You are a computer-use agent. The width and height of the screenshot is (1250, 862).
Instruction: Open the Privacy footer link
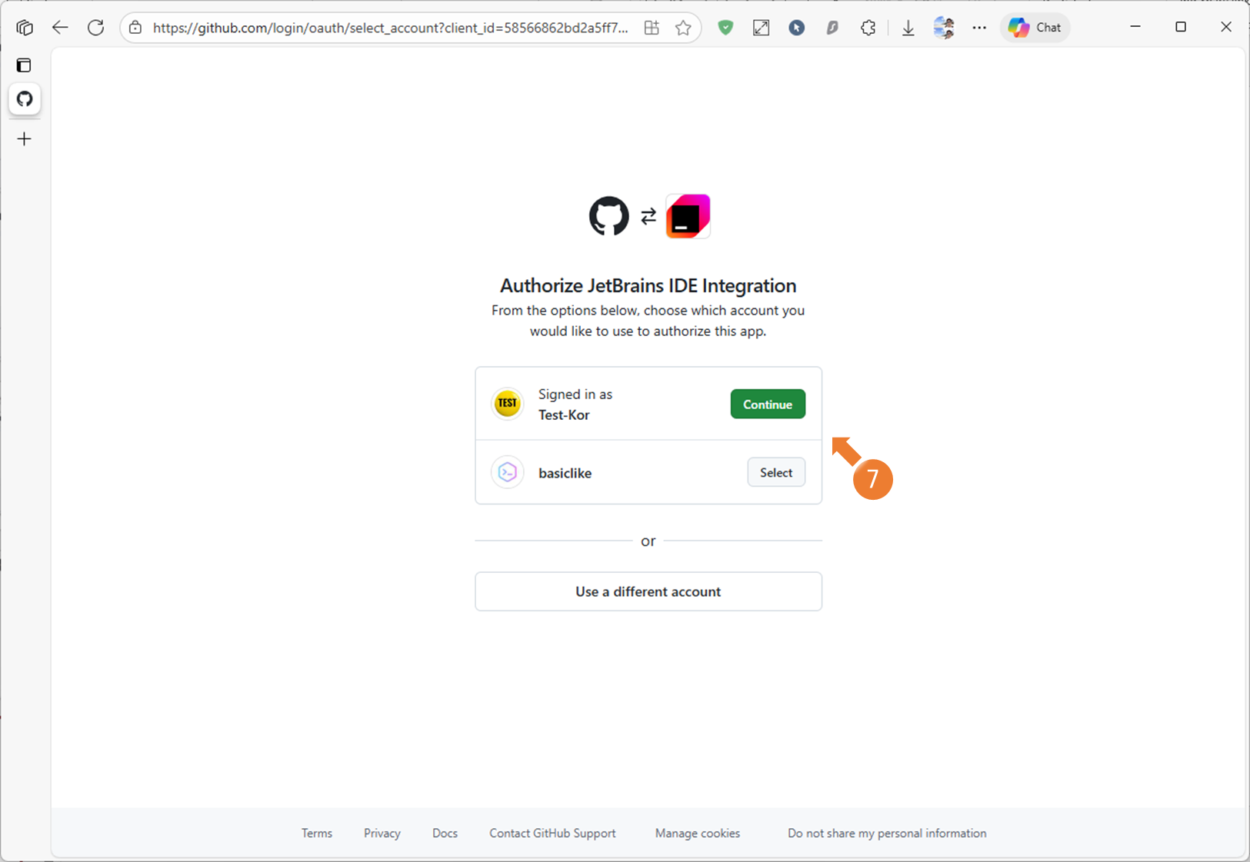coord(382,833)
